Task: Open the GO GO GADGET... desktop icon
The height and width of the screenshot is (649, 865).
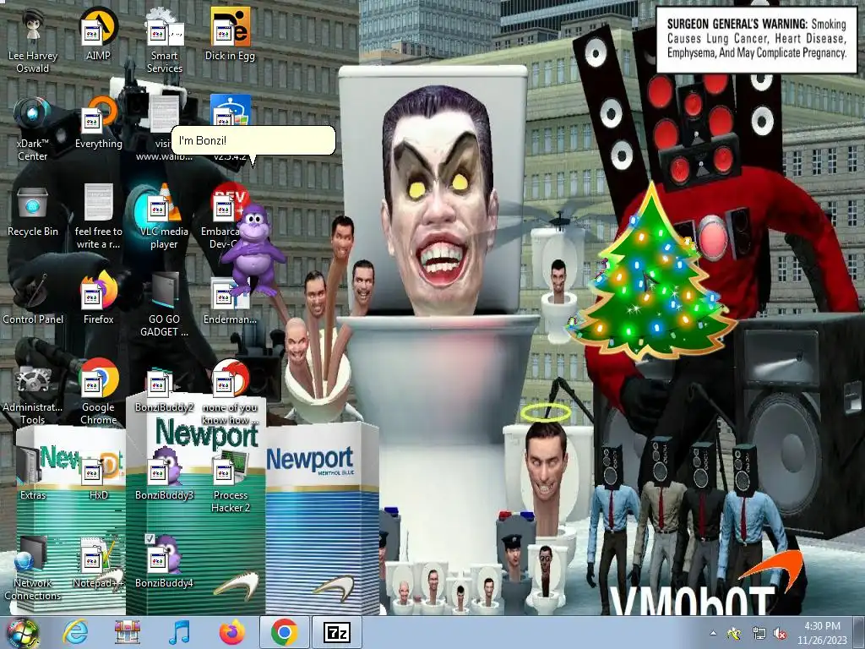Action: pos(164,304)
